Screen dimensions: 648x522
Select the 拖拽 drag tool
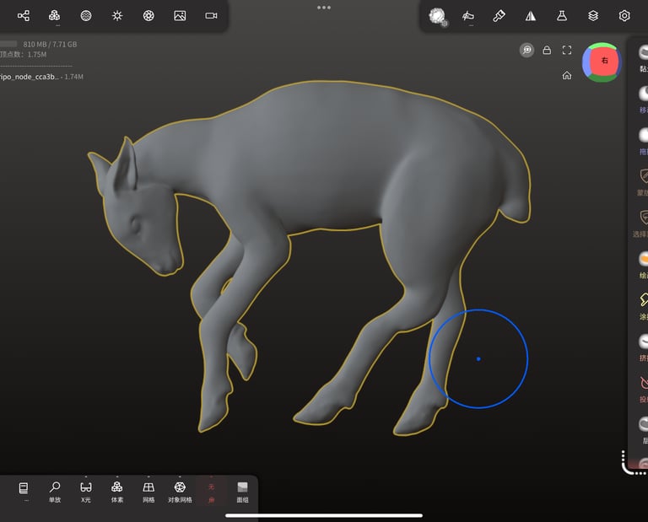coord(643,141)
